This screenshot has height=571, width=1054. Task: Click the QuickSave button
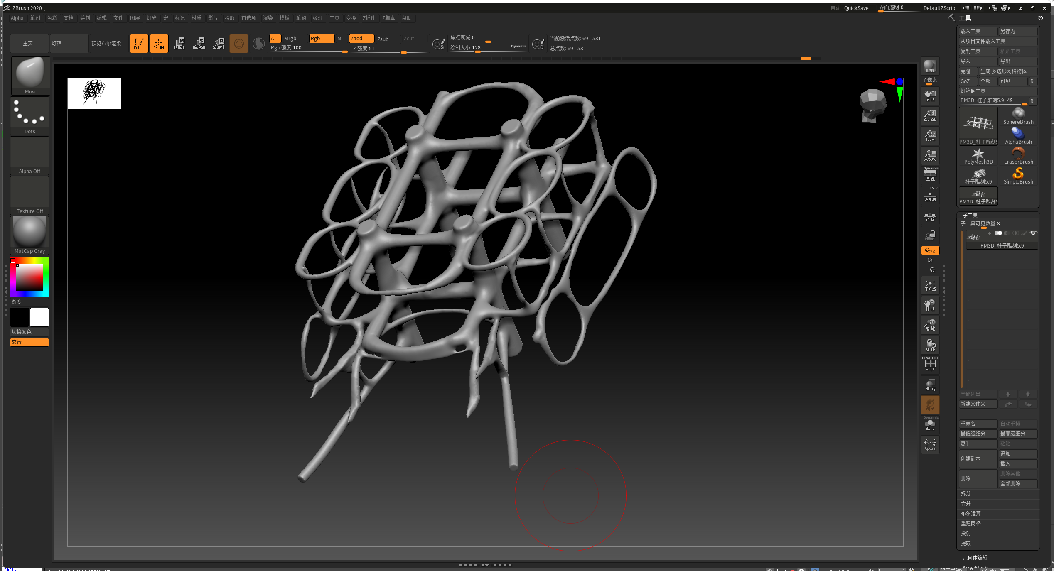coord(856,8)
